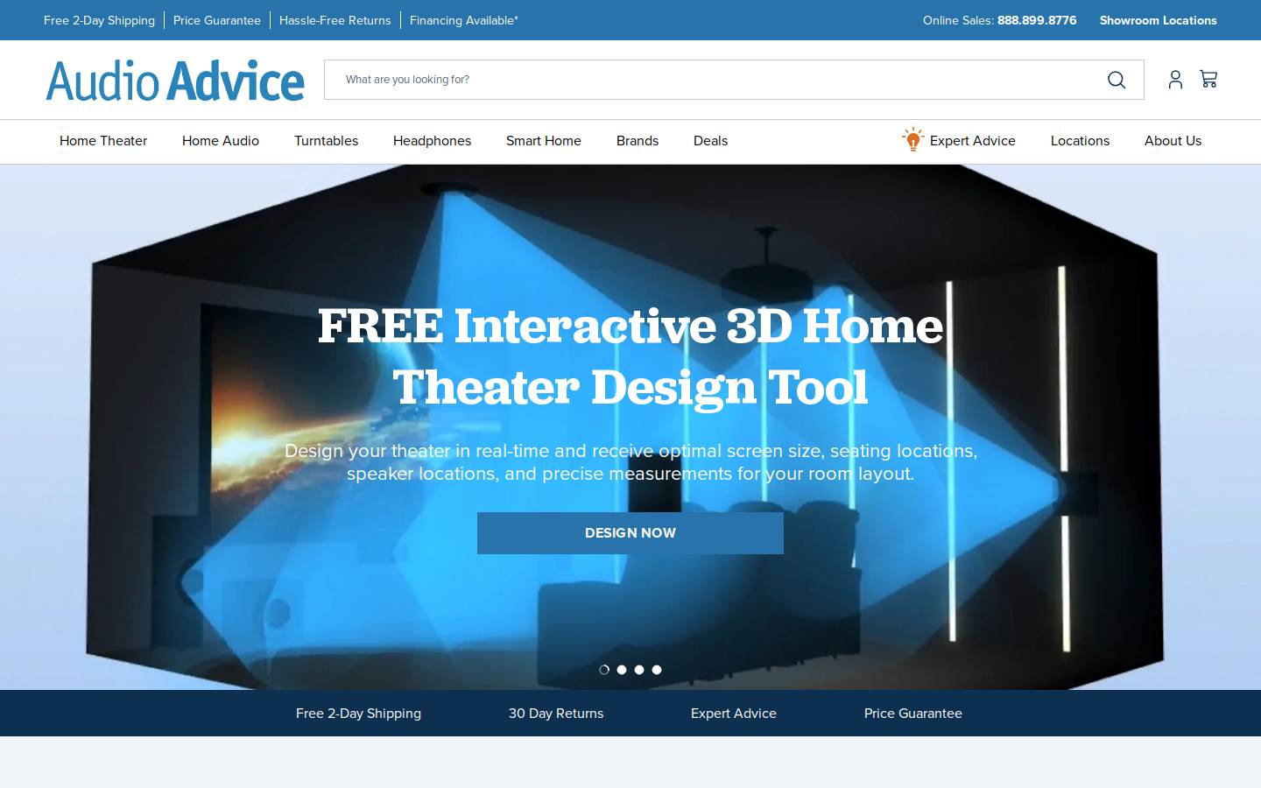The width and height of the screenshot is (1261, 788).
Task: Select the third carousel slide dot
Action: tap(639, 670)
